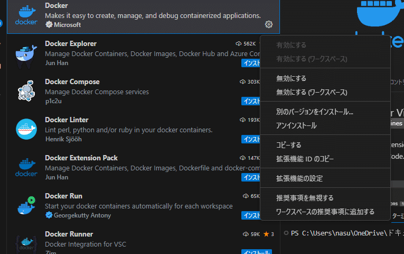Click Docker Runner download count icon

(246, 234)
